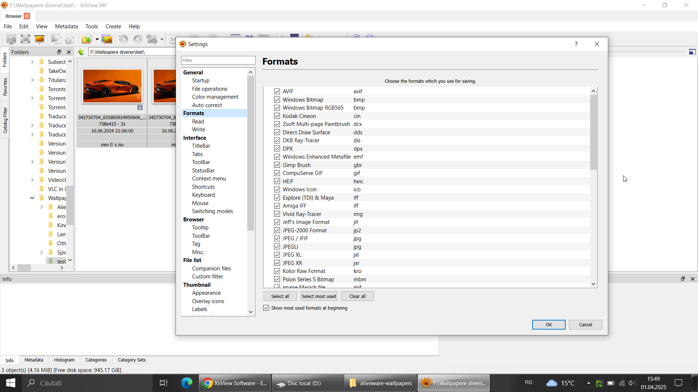Close the Browser tab with red X
Screen dimensions: 698x392
pyautogui.click(x=27, y=16)
